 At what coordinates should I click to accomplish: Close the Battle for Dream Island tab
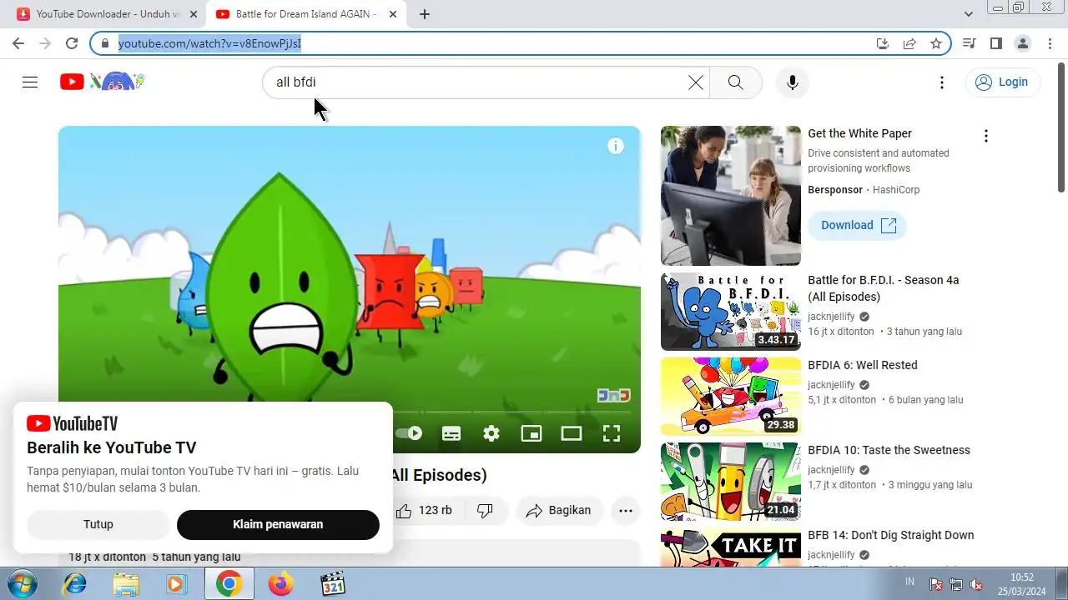coord(393,14)
